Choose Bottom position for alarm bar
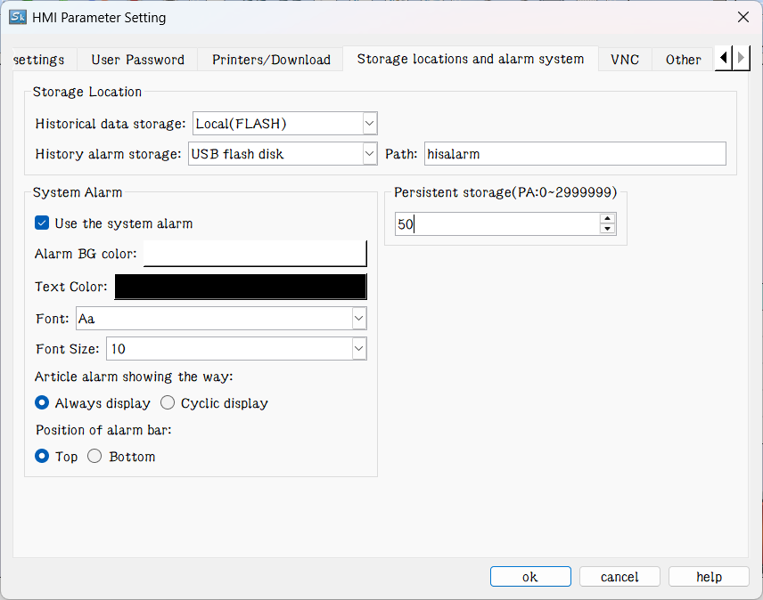763x600 pixels. 95,457
